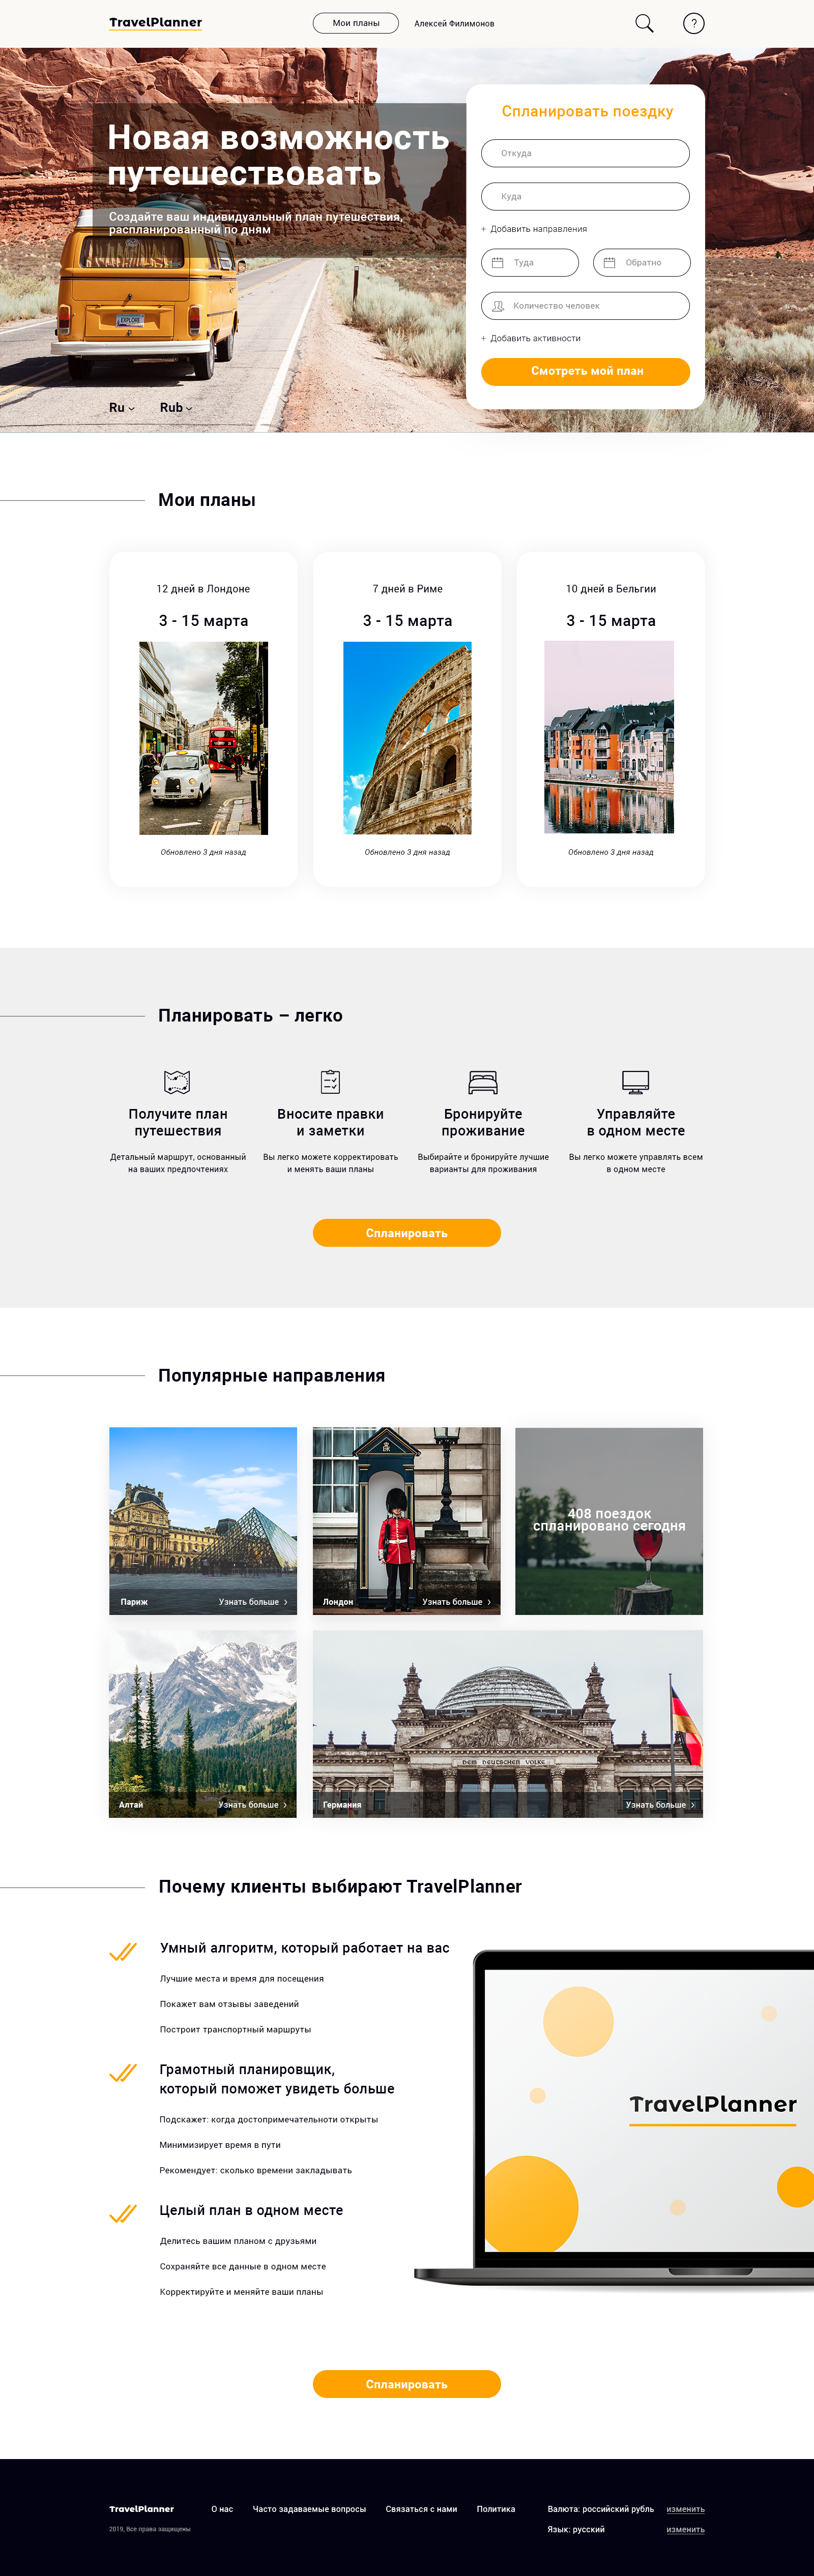Click the checklist icon above Вносите правки
The height and width of the screenshot is (2576, 814).
[330, 1081]
